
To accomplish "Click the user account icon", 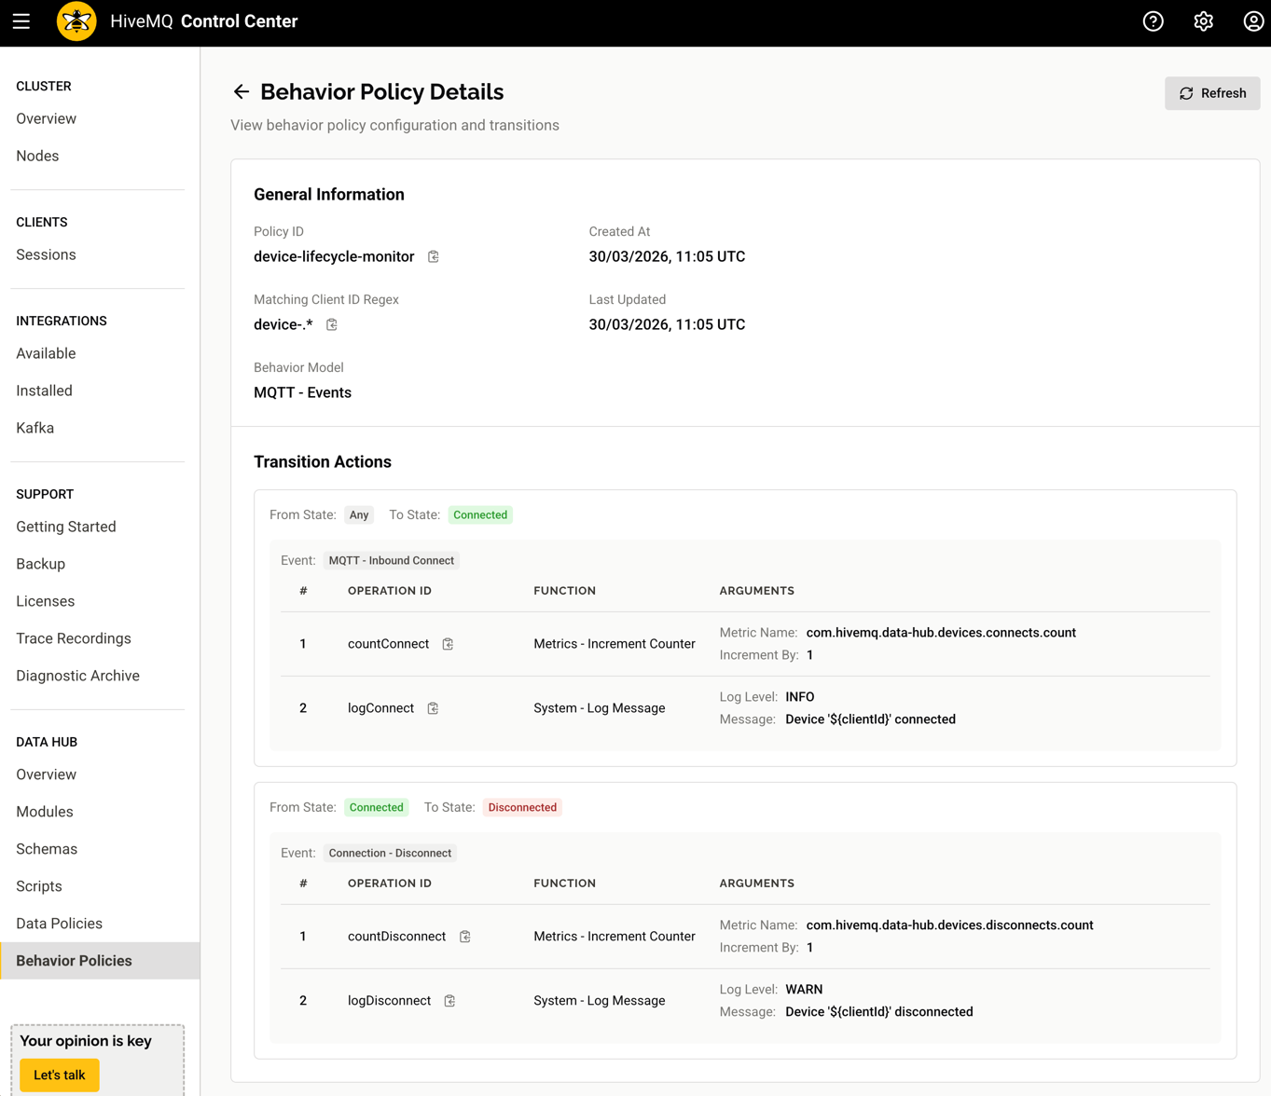I will [1252, 21].
